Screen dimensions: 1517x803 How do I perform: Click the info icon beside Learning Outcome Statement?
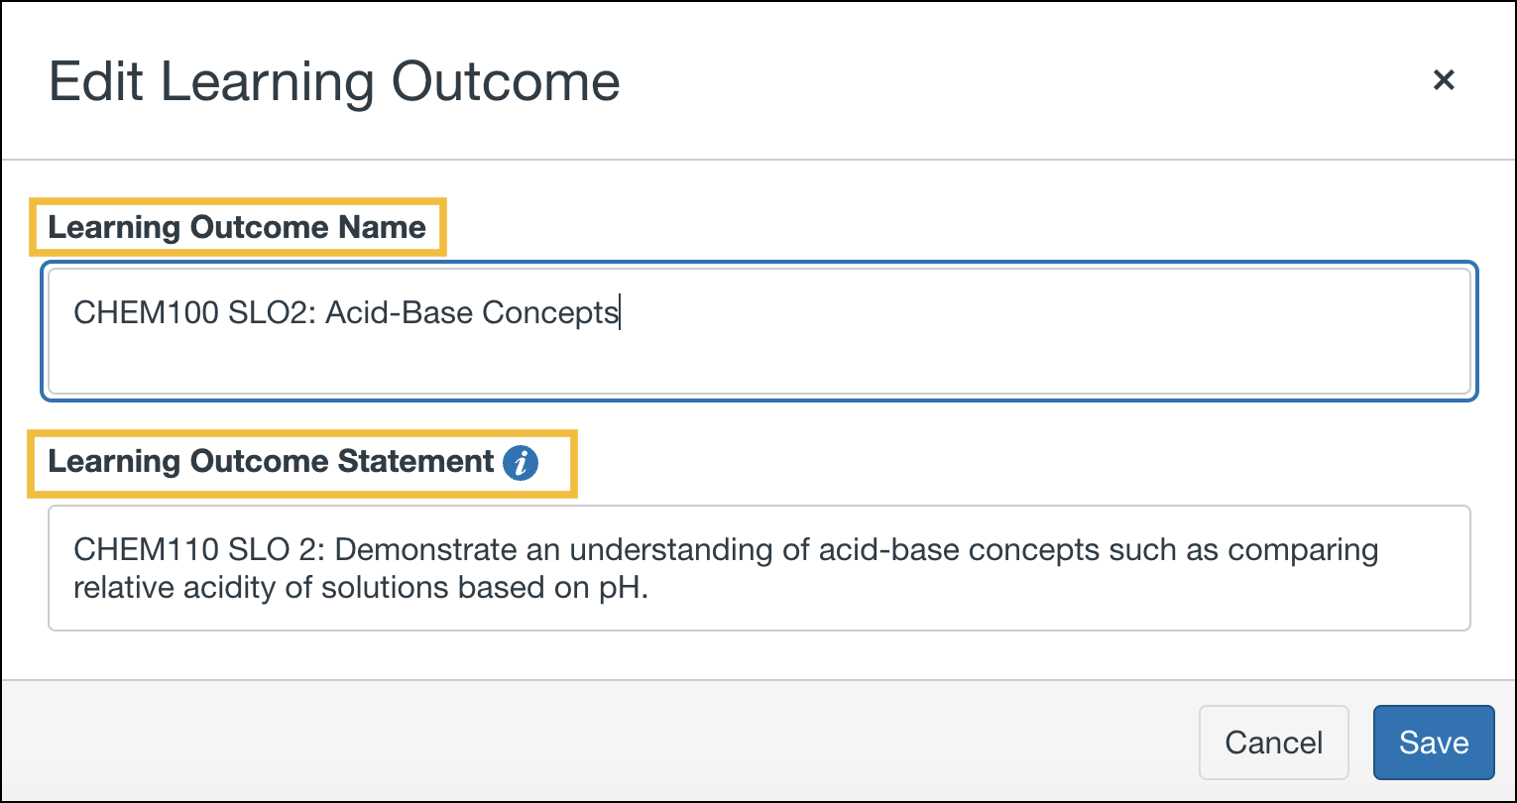520,463
